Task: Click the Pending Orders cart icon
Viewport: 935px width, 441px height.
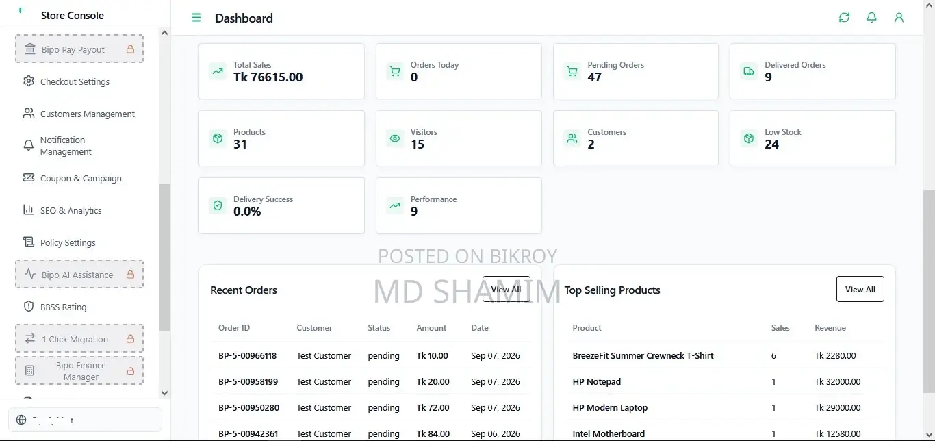Action: (572, 71)
